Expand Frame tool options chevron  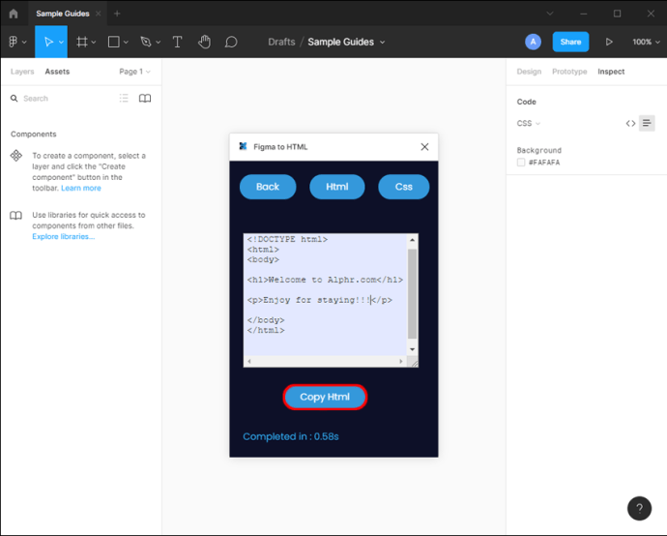94,43
